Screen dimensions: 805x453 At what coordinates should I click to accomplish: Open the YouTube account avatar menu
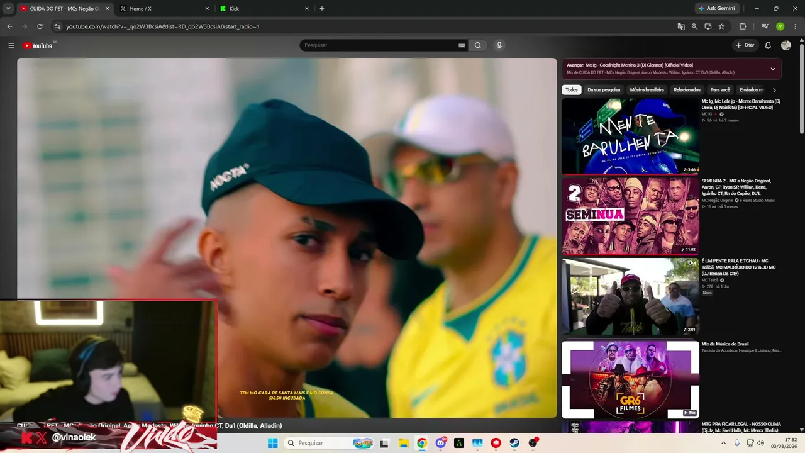(786, 45)
